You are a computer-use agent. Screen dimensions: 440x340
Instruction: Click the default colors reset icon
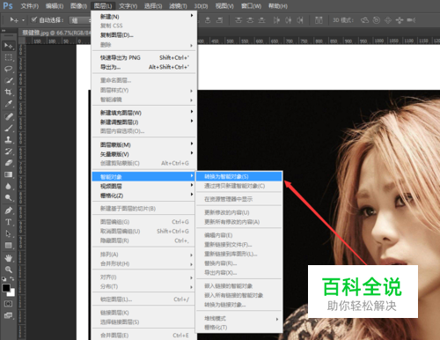(x=4, y=278)
